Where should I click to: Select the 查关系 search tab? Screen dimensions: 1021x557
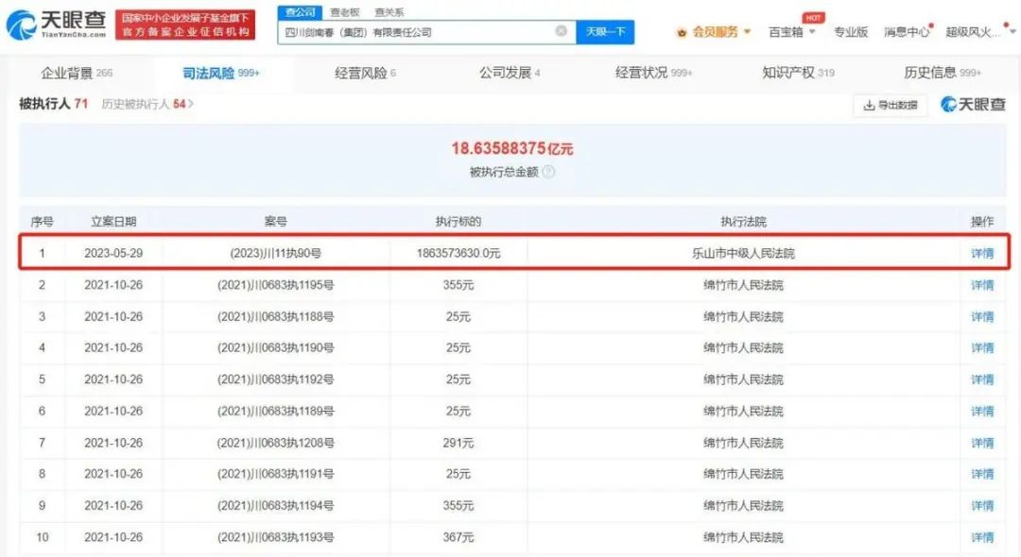[389, 11]
